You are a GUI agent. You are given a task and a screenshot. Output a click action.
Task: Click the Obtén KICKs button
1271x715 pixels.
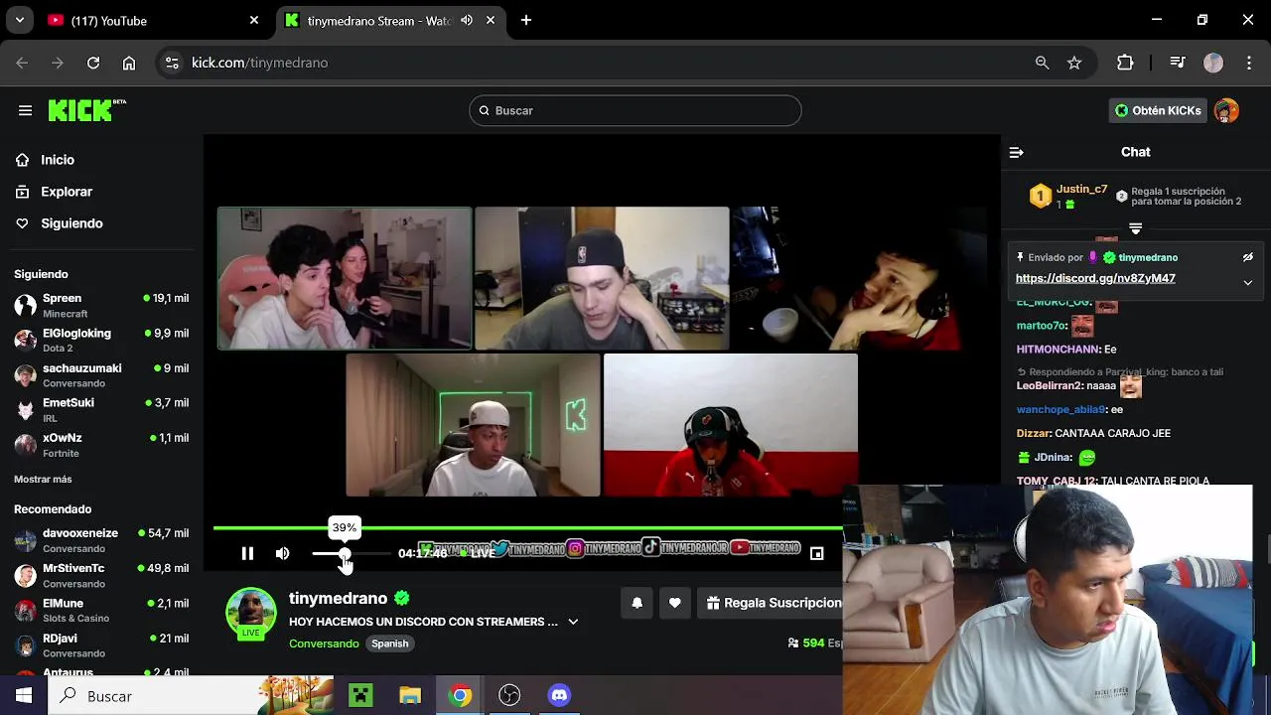tap(1158, 110)
